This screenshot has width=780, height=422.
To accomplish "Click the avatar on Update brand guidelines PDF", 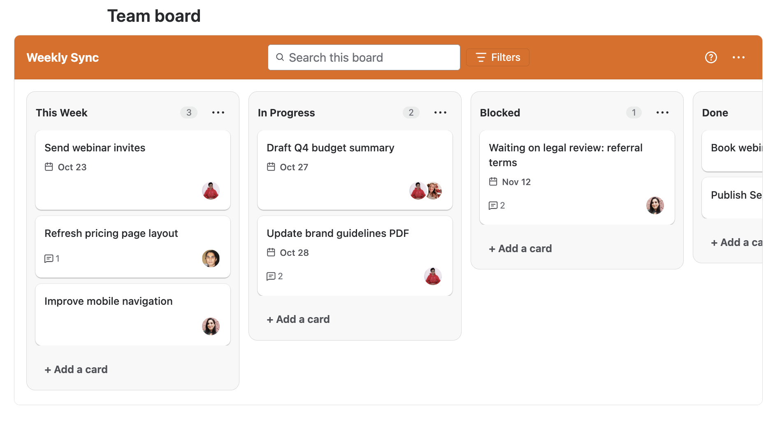I will pyautogui.click(x=433, y=276).
